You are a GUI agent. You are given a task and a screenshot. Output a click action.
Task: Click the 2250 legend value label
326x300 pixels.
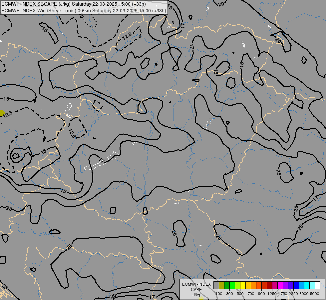coord(293,294)
